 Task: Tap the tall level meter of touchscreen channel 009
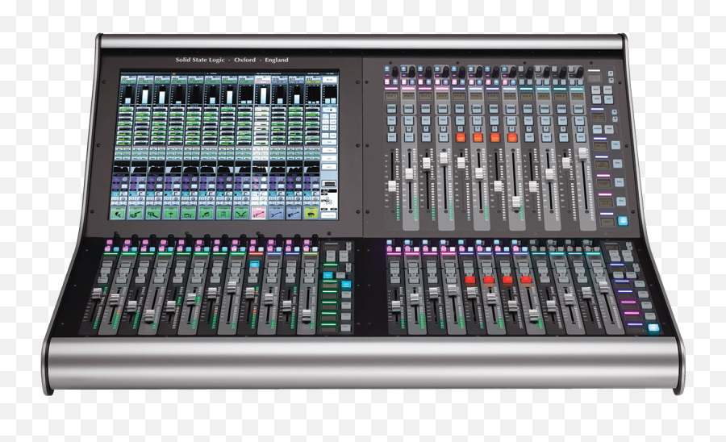click(263, 94)
